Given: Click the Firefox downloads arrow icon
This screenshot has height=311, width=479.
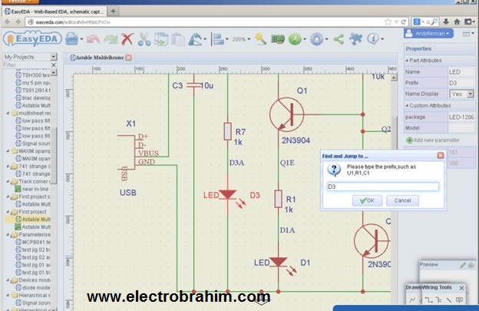Looking at the screenshot, I should [446, 22].
